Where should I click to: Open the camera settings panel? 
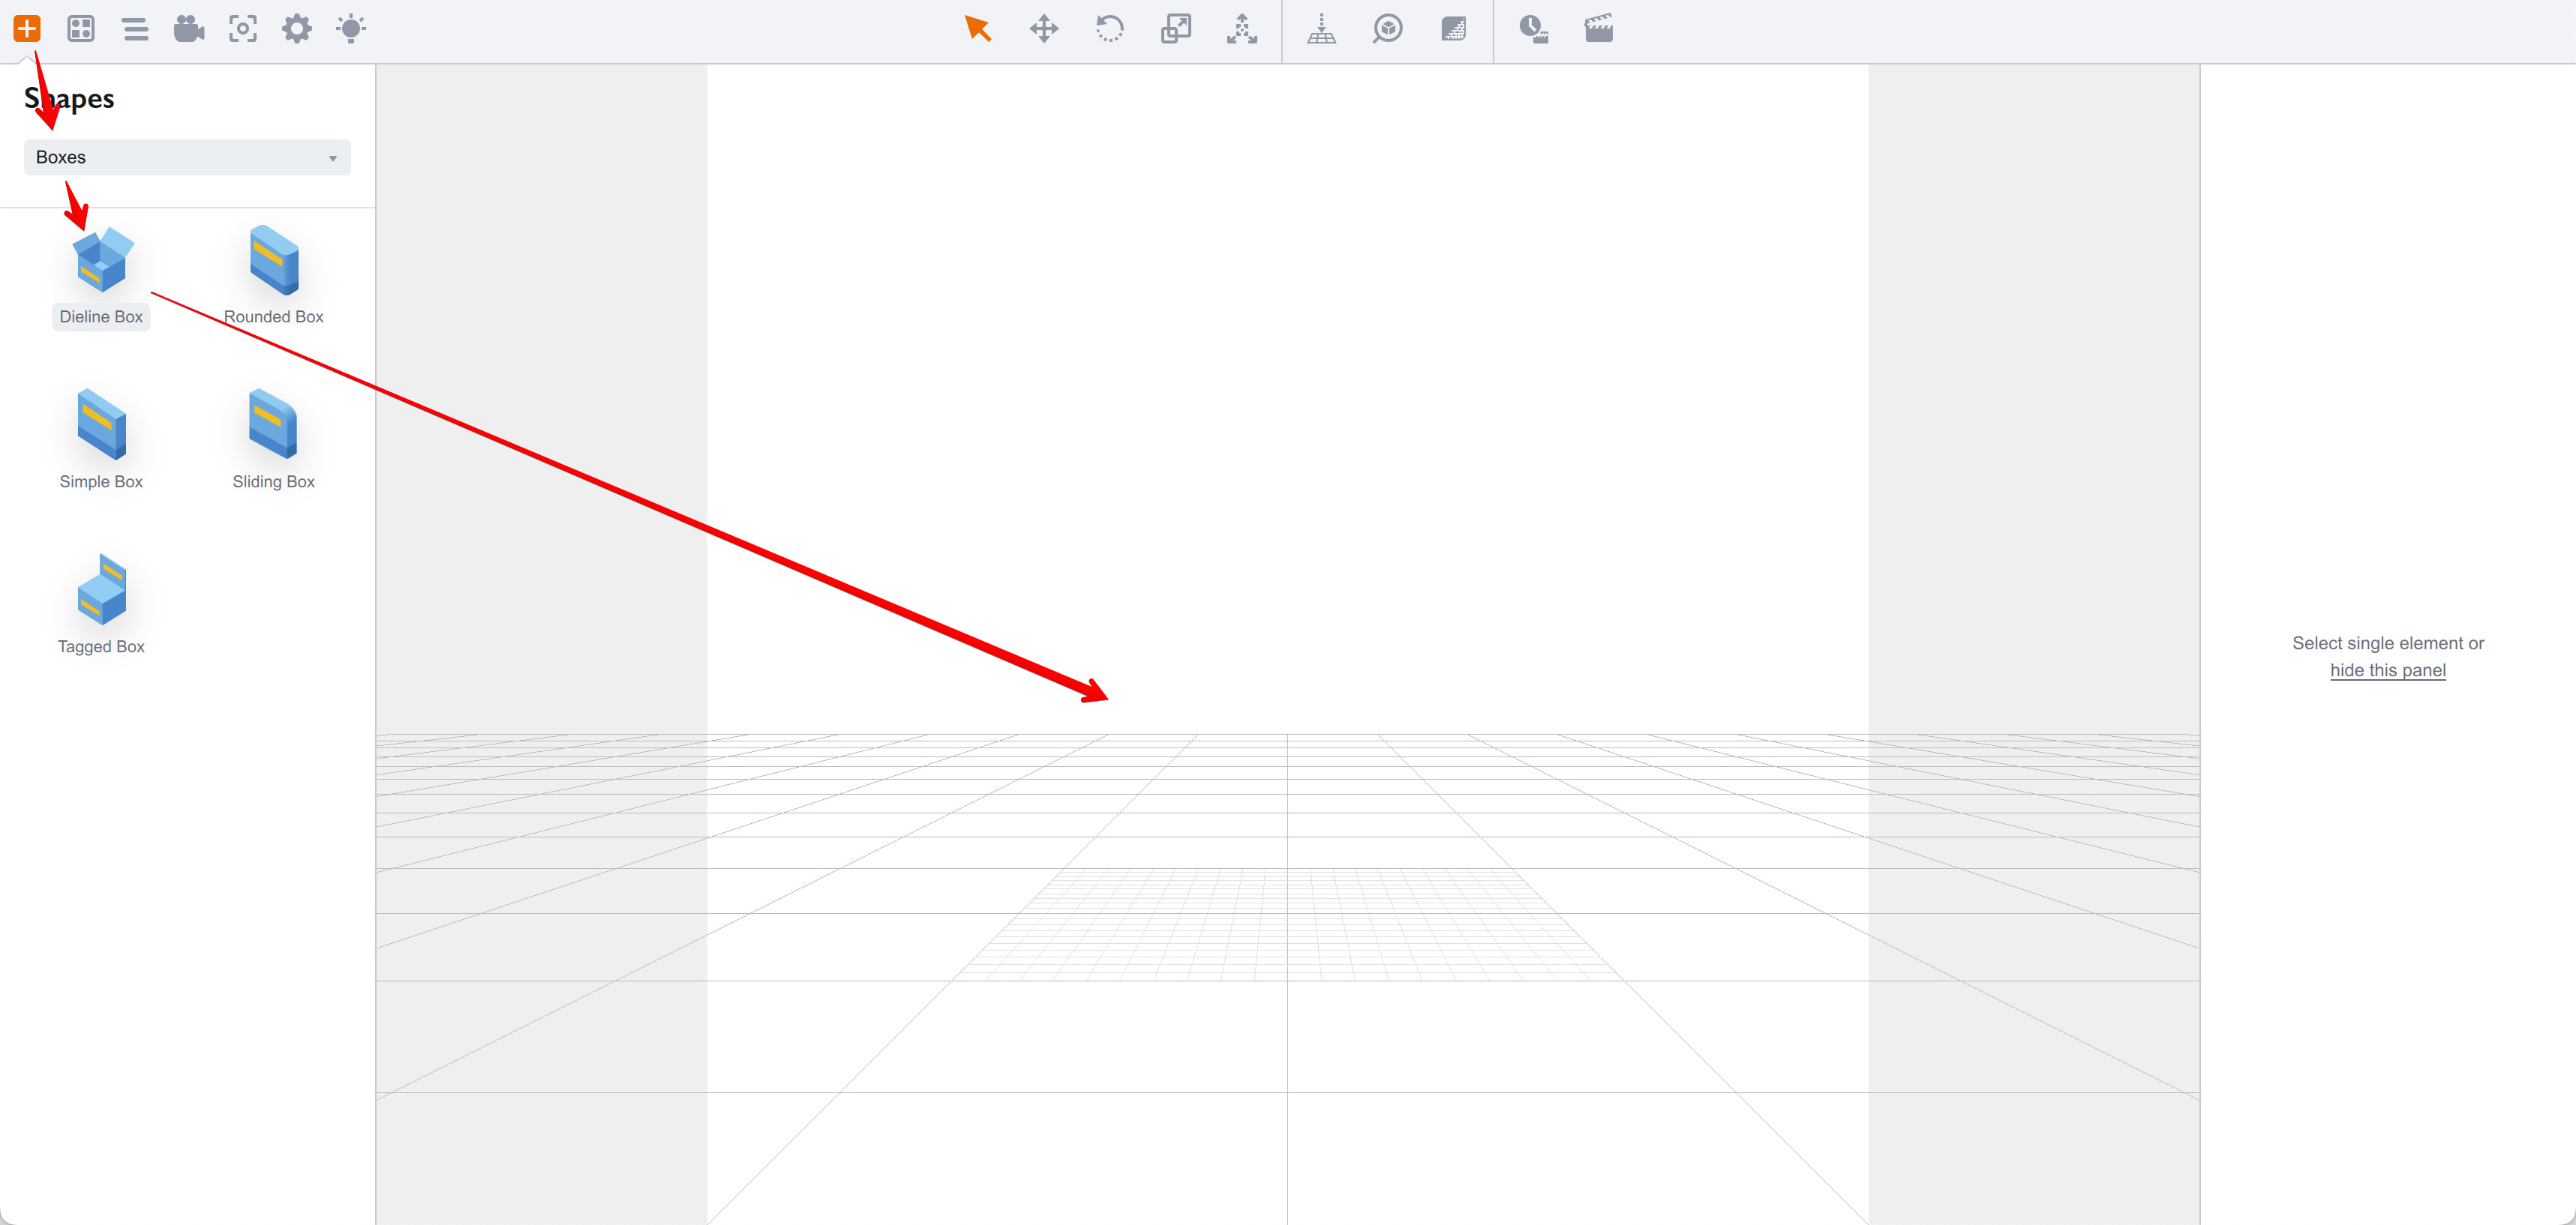pyautogui.click(x=189, y=28)
